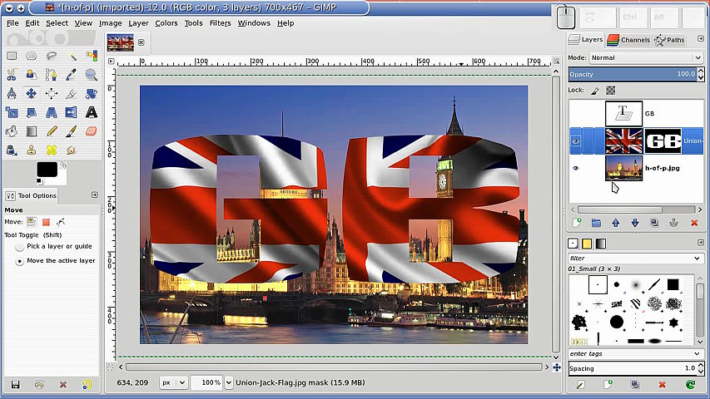Select 'Pick a layer or guide' option
The width and height of the screenshot is (710, 399).
pos(20,247)
